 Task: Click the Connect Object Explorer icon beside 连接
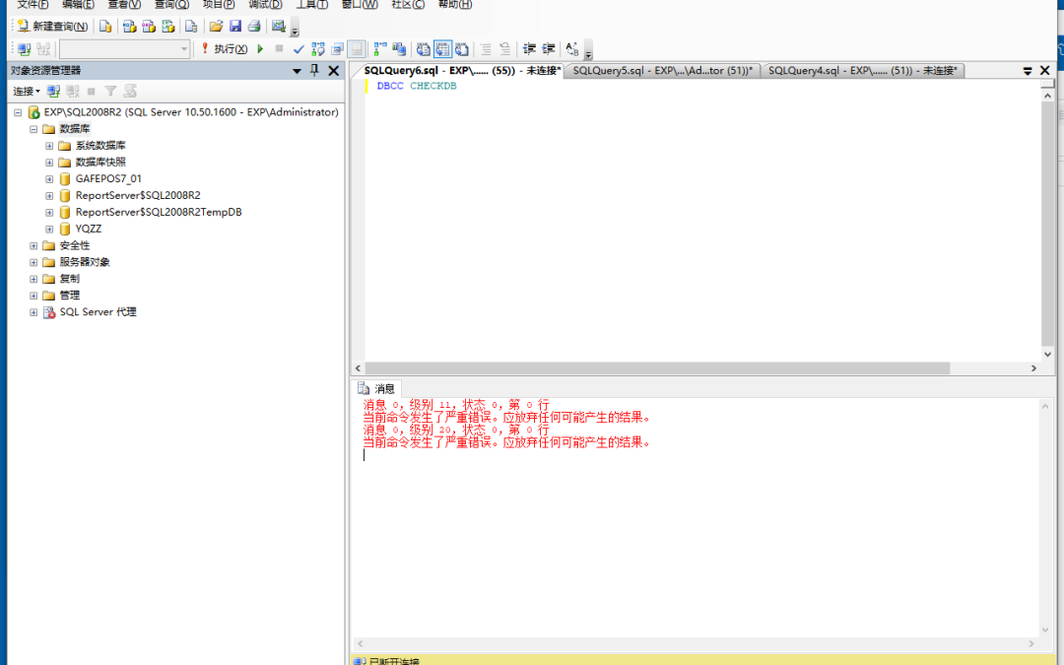tap(53, 91)
